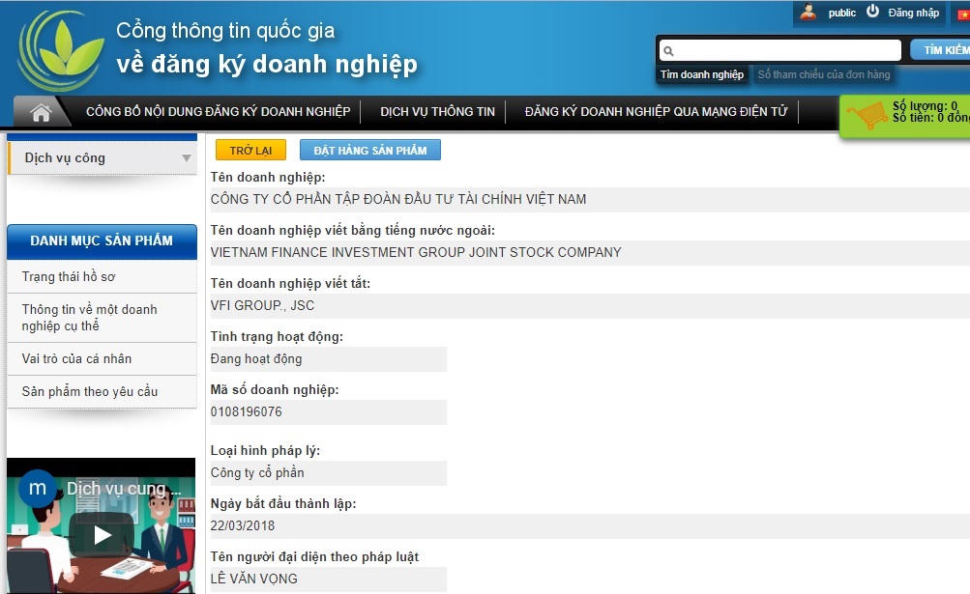Open the Dịch vụ thông tin menu
970x594 pixels.
[x=437, y=112]
